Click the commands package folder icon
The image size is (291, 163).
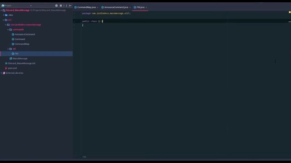10,29
